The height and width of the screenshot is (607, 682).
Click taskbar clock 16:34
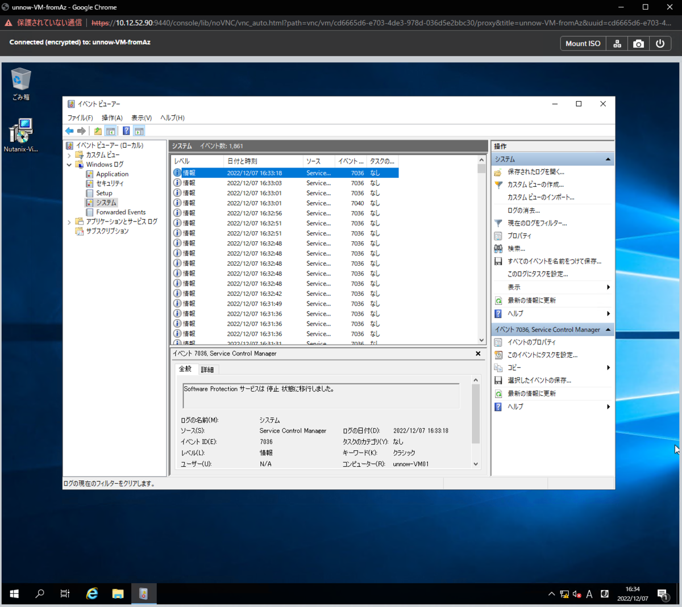point(633,594)
